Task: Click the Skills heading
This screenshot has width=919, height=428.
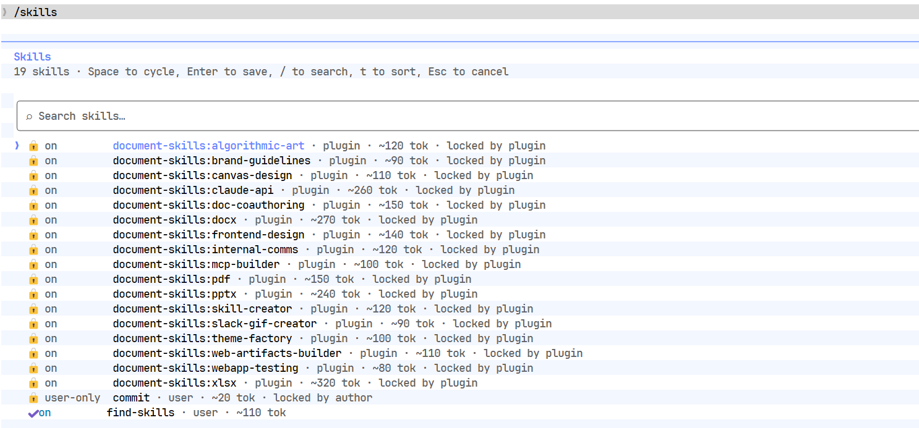Action: pos(32,57)
